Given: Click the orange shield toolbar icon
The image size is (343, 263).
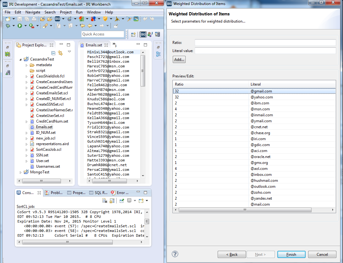Looking at the screenshot, I should tap(105, 19).
